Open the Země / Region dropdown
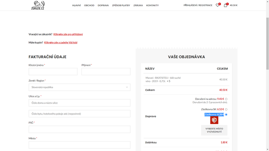Viewport: 269px width, 151px height. click(79, 87)
